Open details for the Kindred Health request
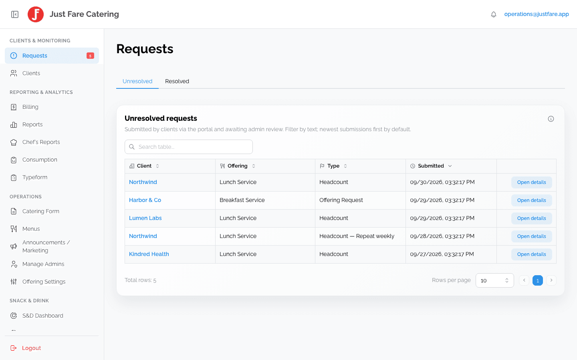 coord(531,254)
